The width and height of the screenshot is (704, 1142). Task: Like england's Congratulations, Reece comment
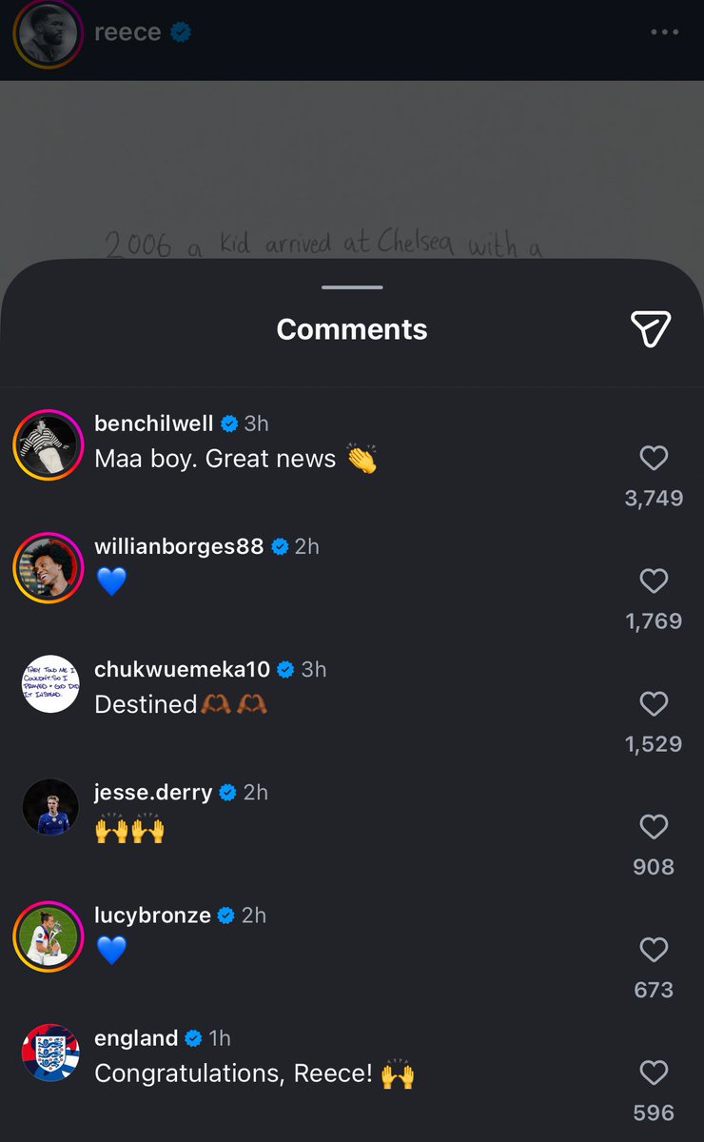[x=654, y=1073]
